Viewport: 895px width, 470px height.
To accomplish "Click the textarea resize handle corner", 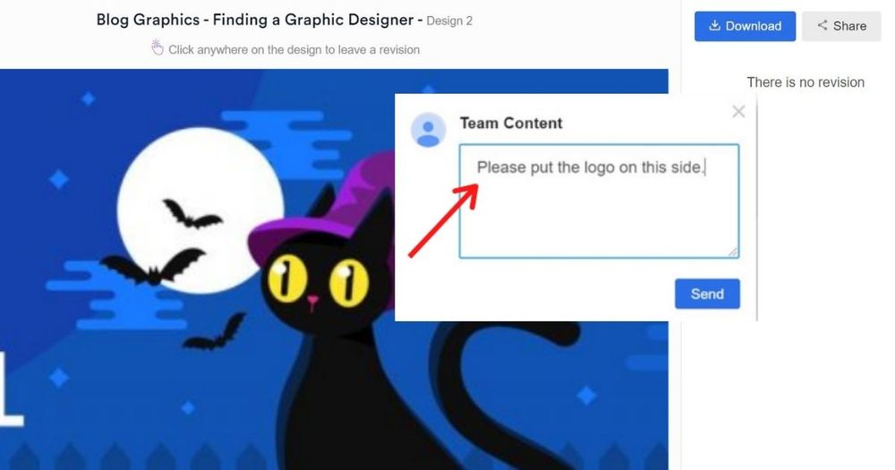I will [x=733, y=252].
